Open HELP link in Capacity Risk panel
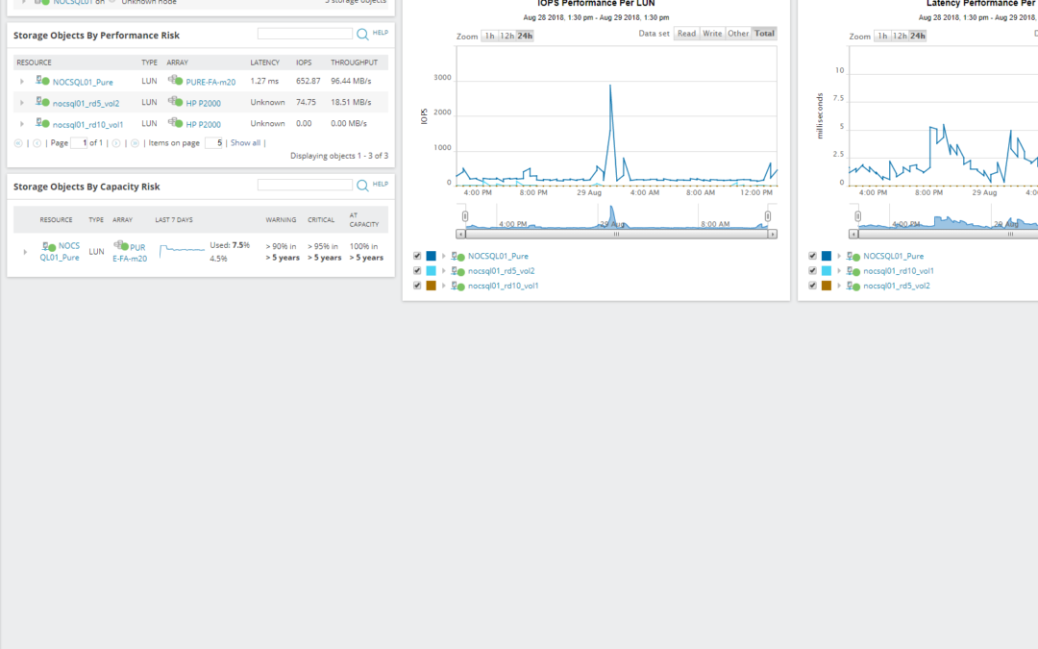Viewport: 1038px width, 649px height. (x=381, y=184)
